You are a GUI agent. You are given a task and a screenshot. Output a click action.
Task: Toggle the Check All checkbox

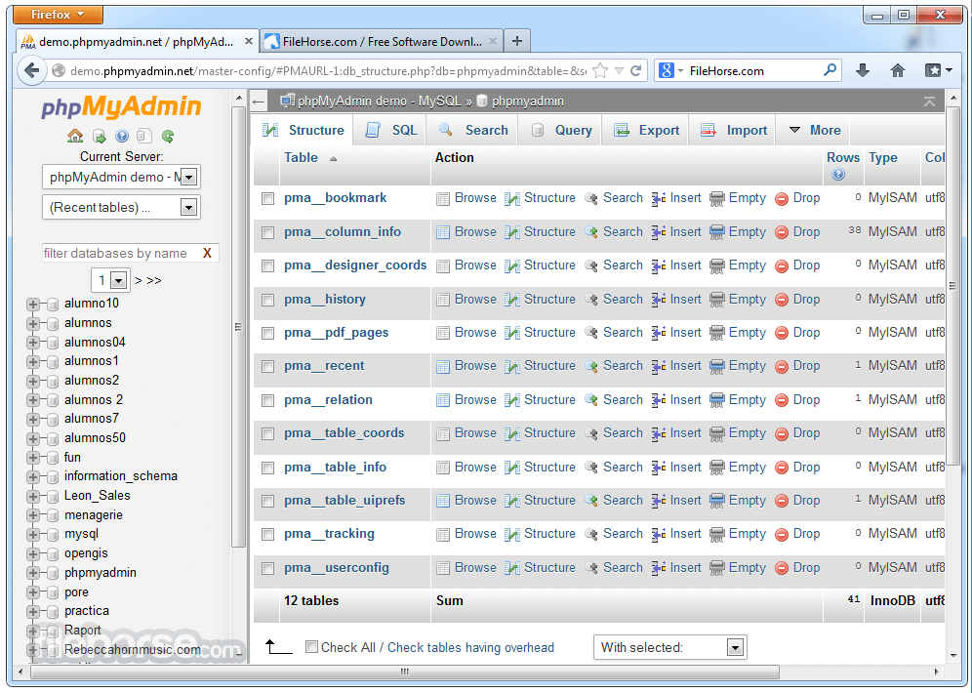point(312,647)
